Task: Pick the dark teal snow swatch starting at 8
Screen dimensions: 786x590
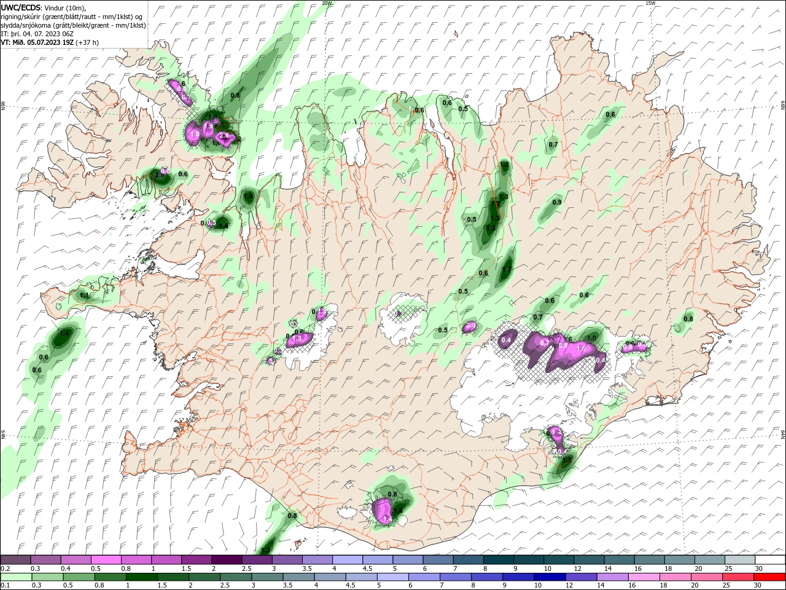Action: pos(498,559)
